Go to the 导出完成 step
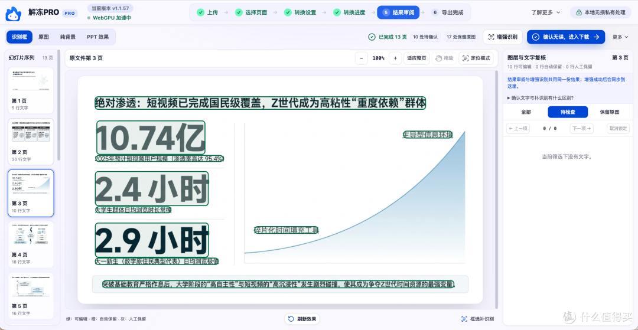Screen dimensions: 638x330 (x=448, y=12)
